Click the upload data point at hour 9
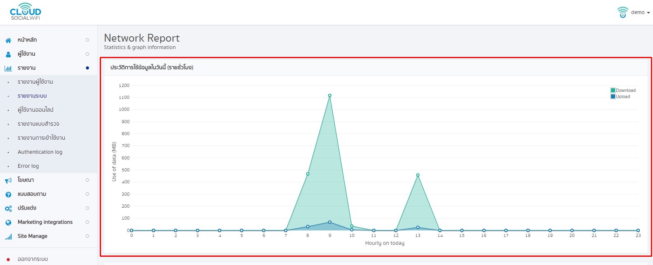This screenshot has width=653, height=265. pos(330,222)
